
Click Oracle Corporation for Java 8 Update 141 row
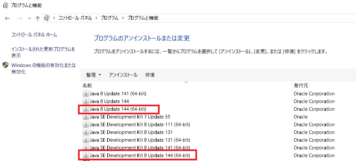coord(314,94)
